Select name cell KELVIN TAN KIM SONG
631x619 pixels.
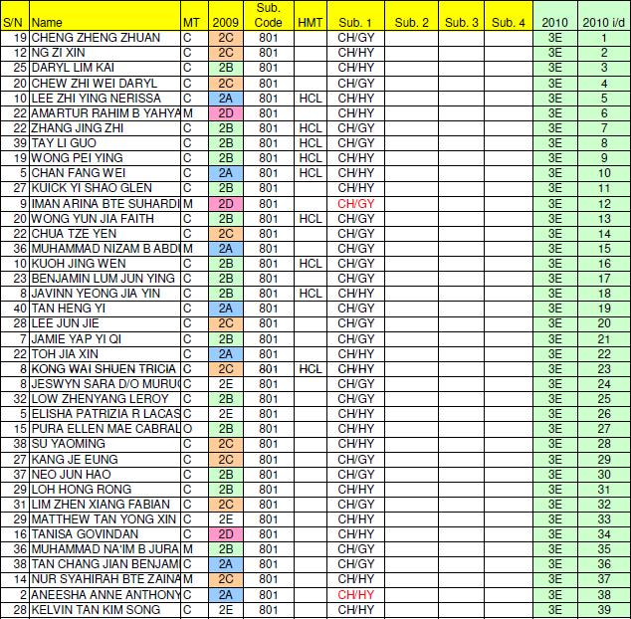[x=105, y=609]
